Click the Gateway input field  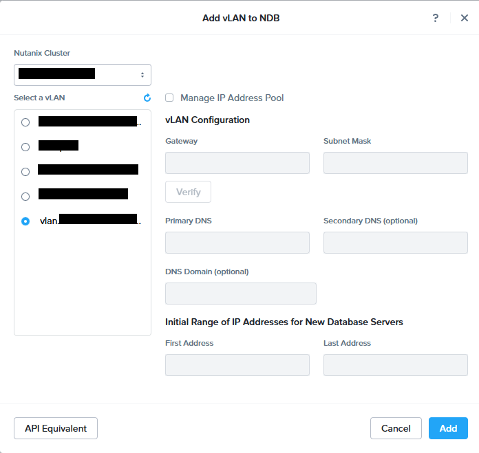click(237, 163)
